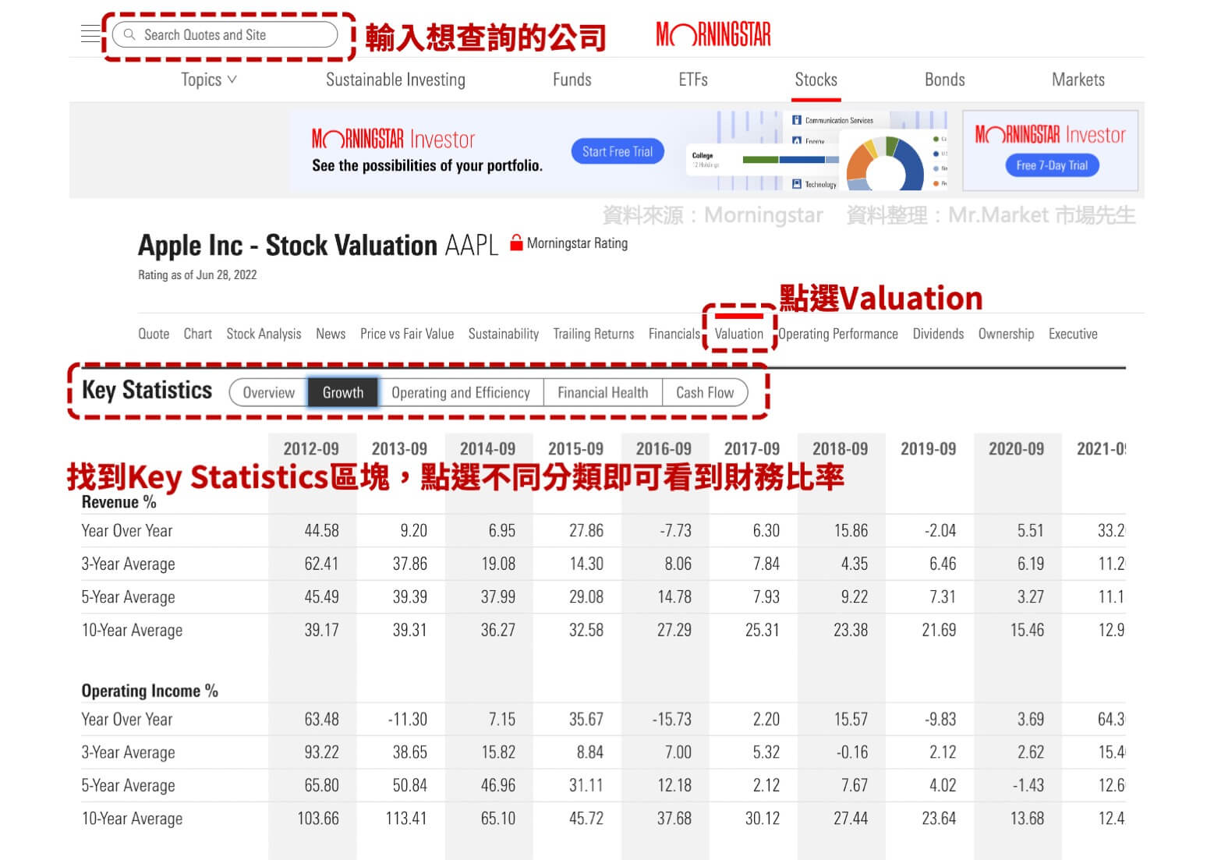Click the Rating as of Jun 28, 2022 text

click(x=197, y=274)
